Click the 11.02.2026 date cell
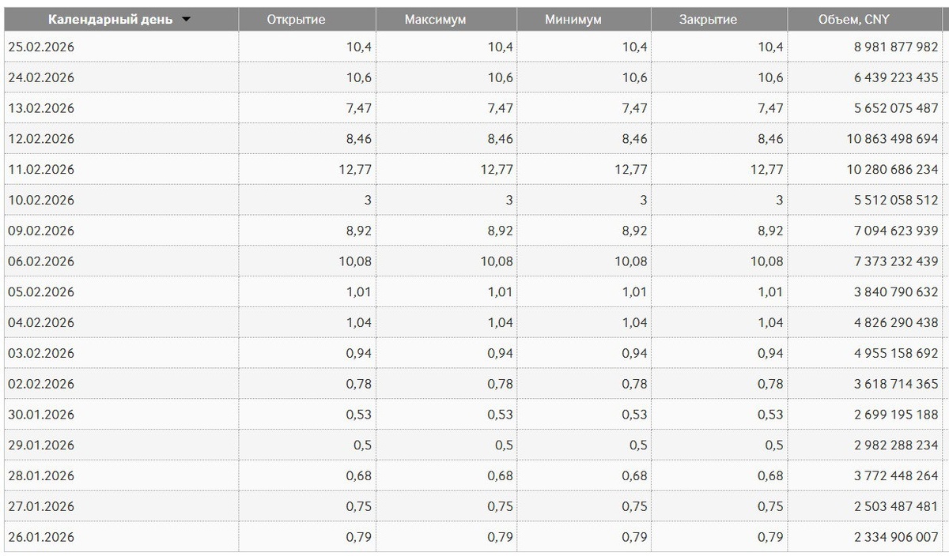Image resolution: width=949 pixels, height=556 pixels. [x=41, y=169]
